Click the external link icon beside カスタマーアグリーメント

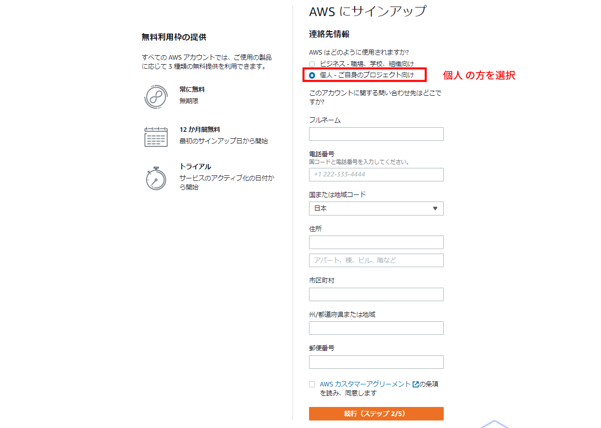tap(415, 384)
